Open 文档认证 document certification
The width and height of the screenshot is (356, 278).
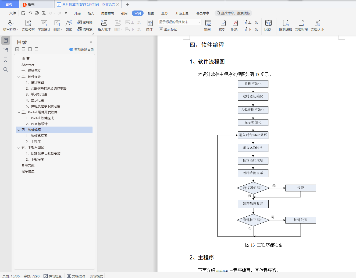(x=317, y=26)
